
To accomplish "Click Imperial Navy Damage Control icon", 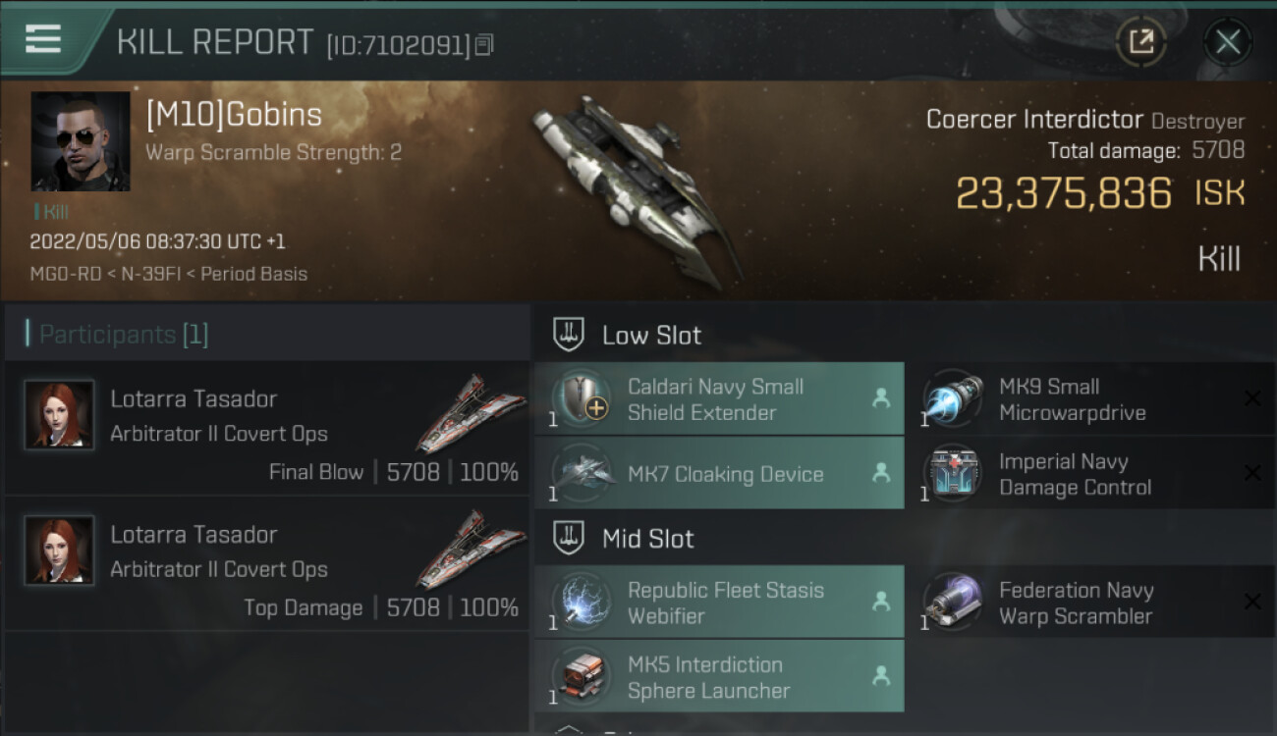I will click(954, 474).
